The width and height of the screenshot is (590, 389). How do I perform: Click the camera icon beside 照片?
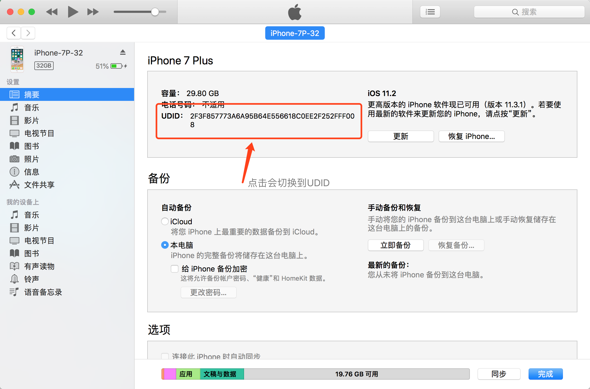(x=14, y=159)
